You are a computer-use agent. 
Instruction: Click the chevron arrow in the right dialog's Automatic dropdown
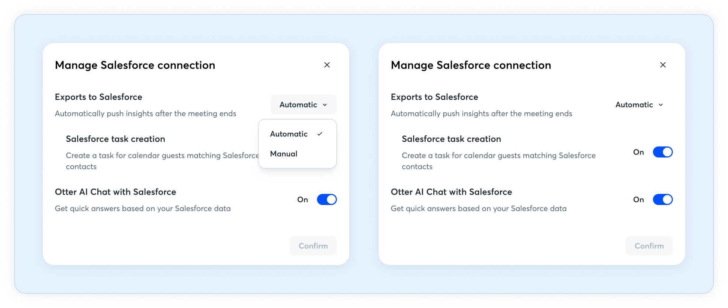click(661, 105)
